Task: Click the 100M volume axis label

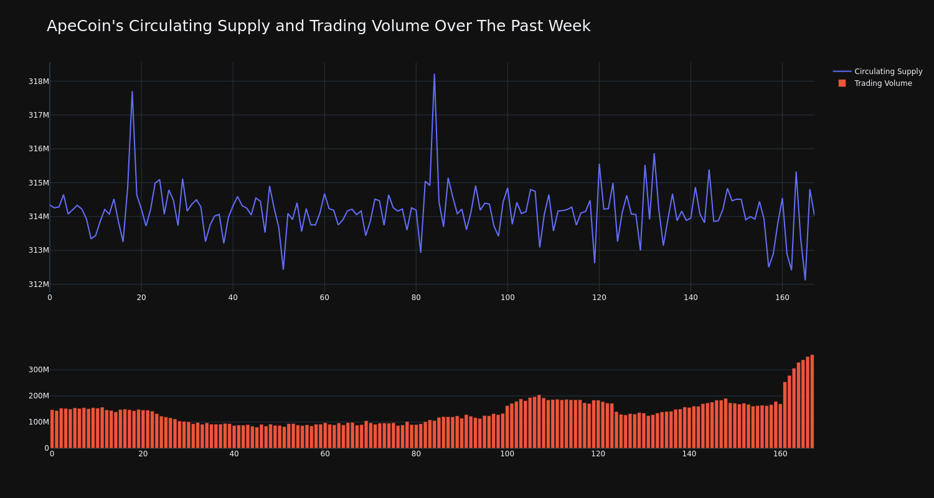Action: point(38,422)
